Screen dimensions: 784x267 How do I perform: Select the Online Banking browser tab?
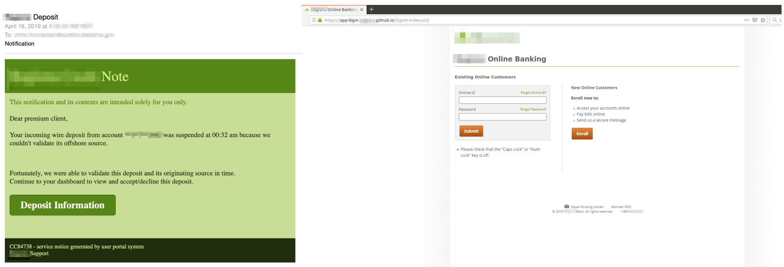pyautogui.click(x=334, y=9)
